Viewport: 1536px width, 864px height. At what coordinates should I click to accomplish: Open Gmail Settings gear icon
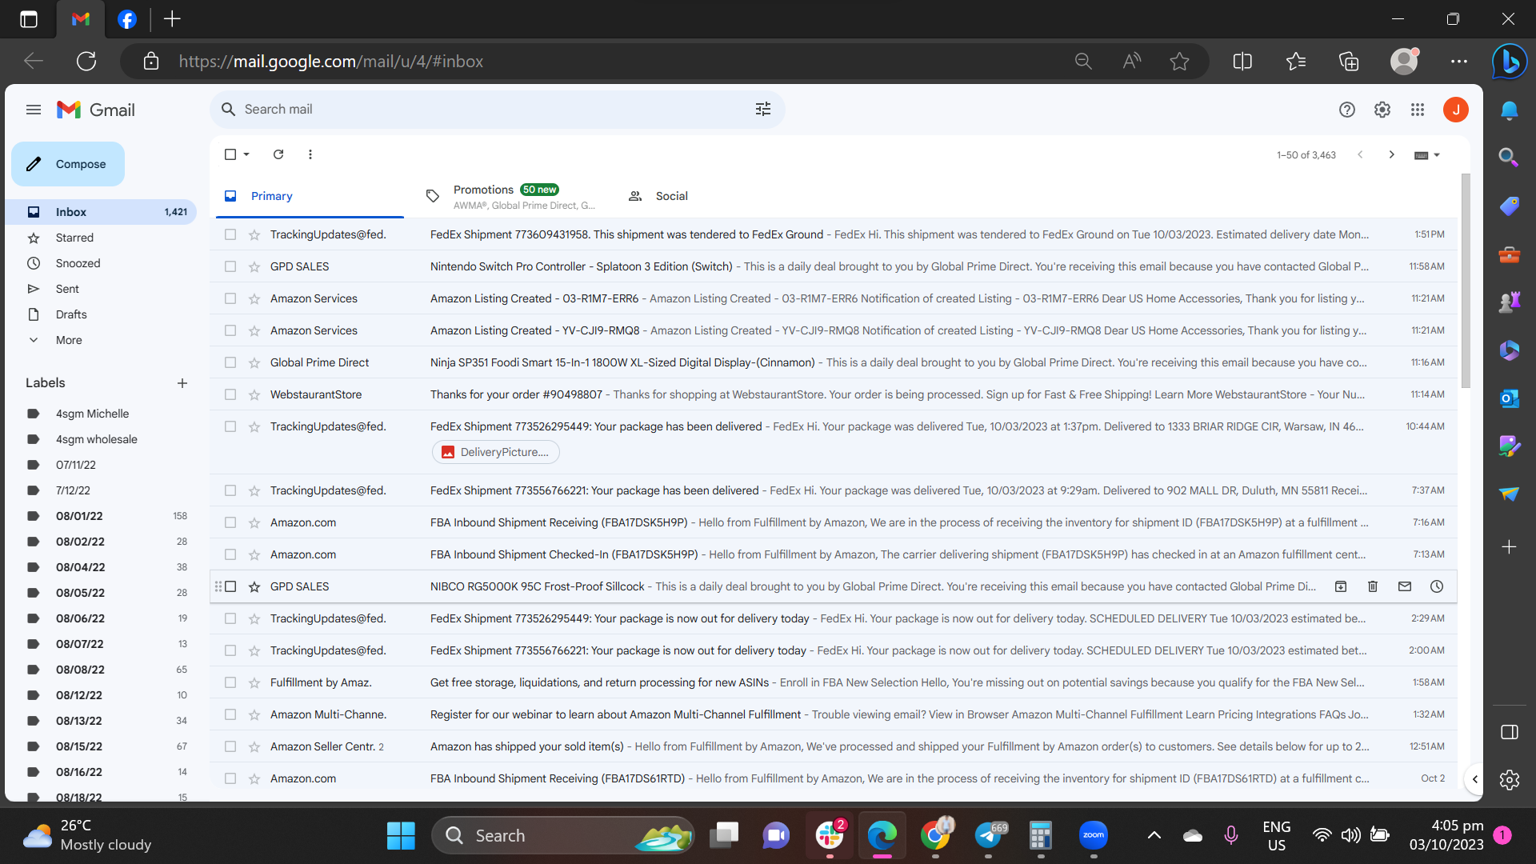coord(1382,110)
